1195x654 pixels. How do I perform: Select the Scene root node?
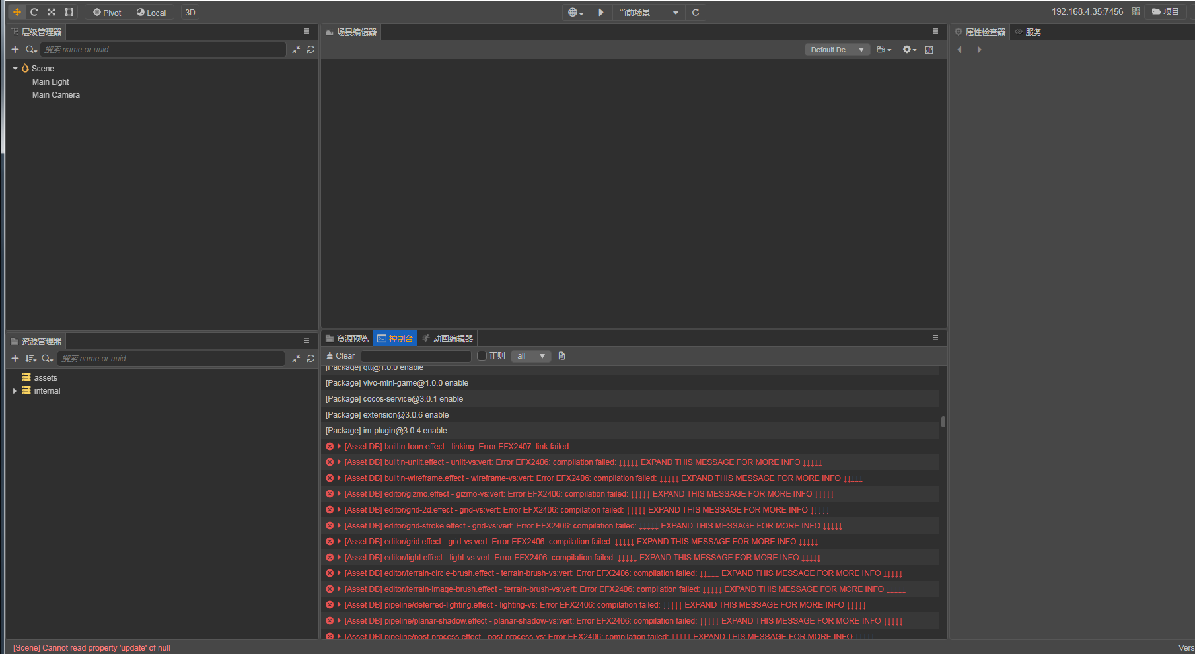coord(42,69)
